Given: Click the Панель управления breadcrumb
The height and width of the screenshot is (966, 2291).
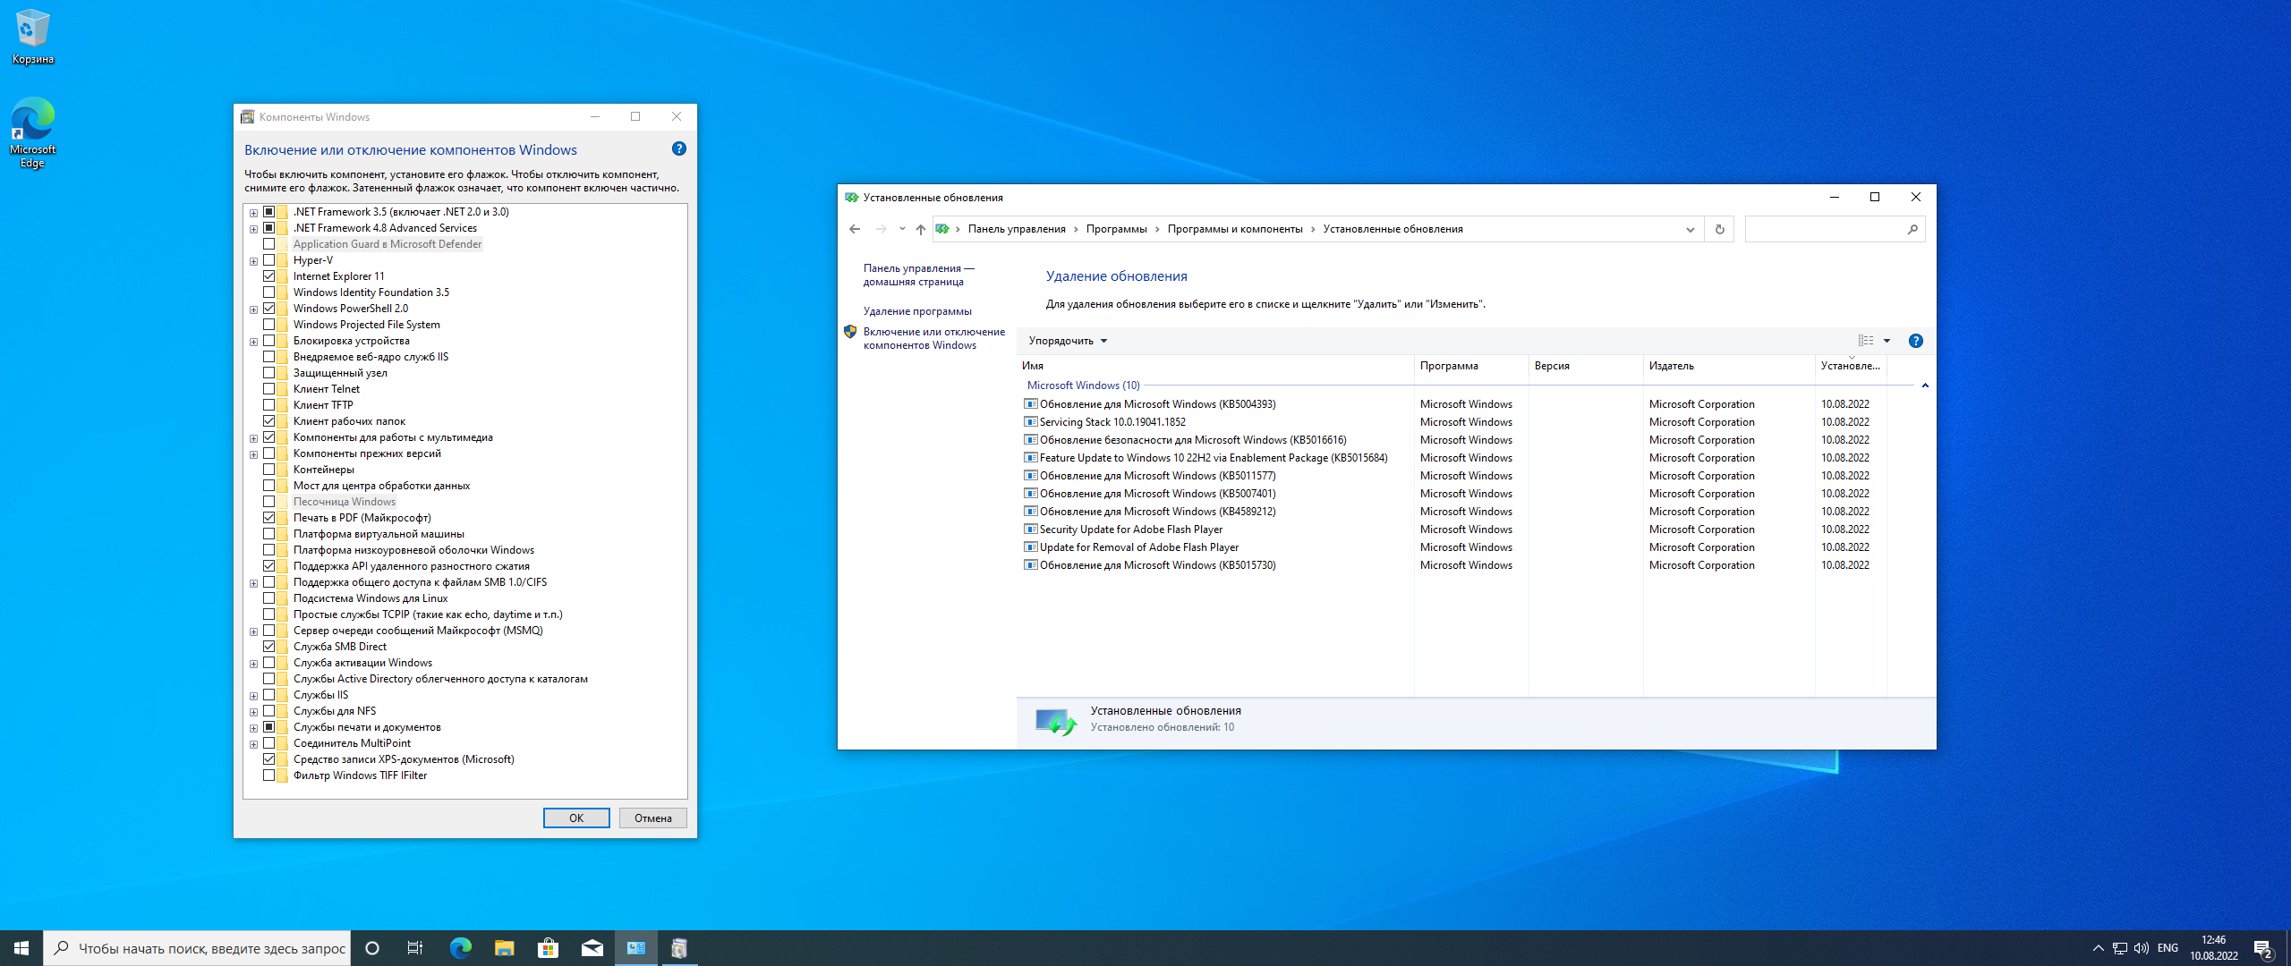Looking at the screenshot, I should click(x=1017, y=229).
